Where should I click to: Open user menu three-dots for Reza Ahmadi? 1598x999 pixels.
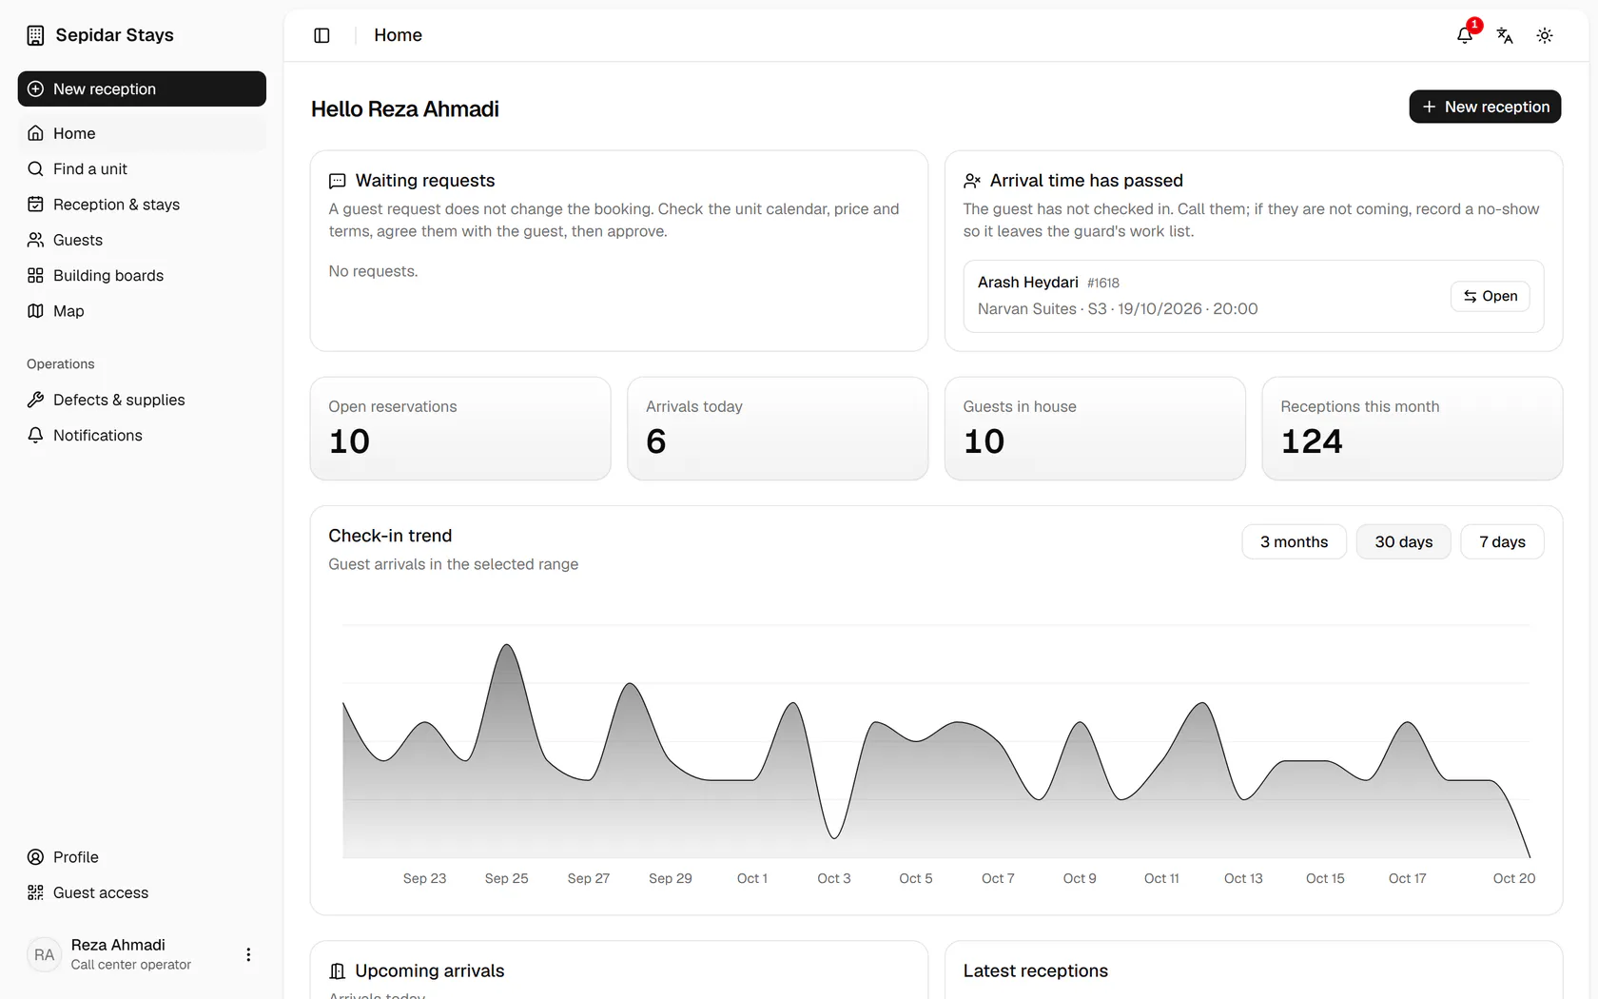(248, 954)
